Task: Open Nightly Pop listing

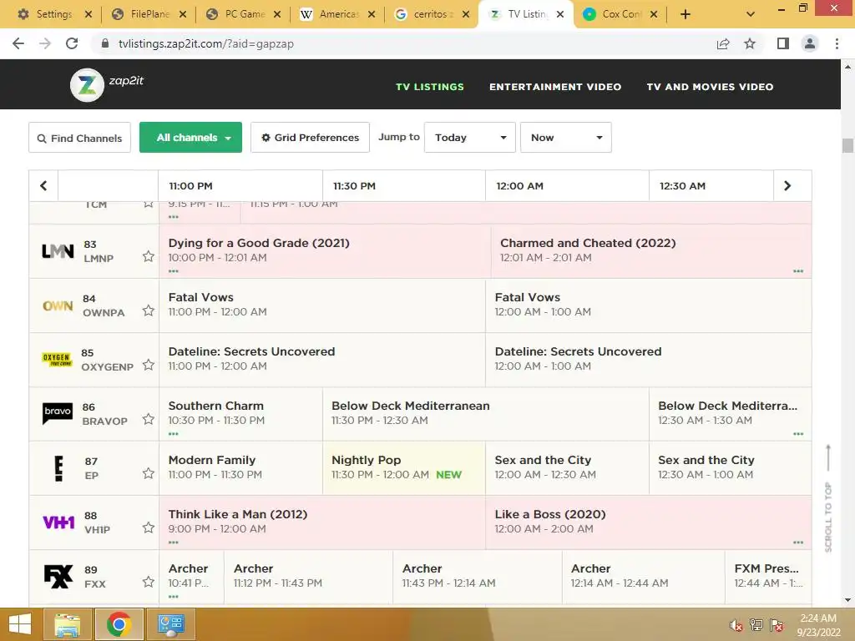Action: (403, 467)
